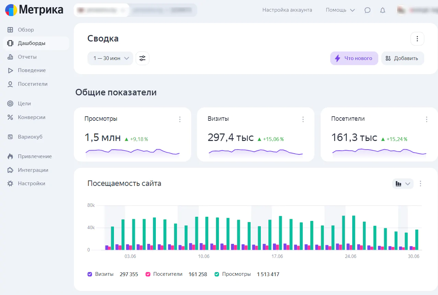Click the Добавить button
The height and width of the screenshot is (295, 438).
[403, 58]
